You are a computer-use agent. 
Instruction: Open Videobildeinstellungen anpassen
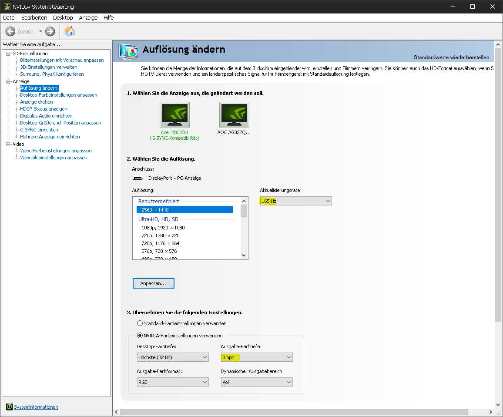[x=54, y=158]
